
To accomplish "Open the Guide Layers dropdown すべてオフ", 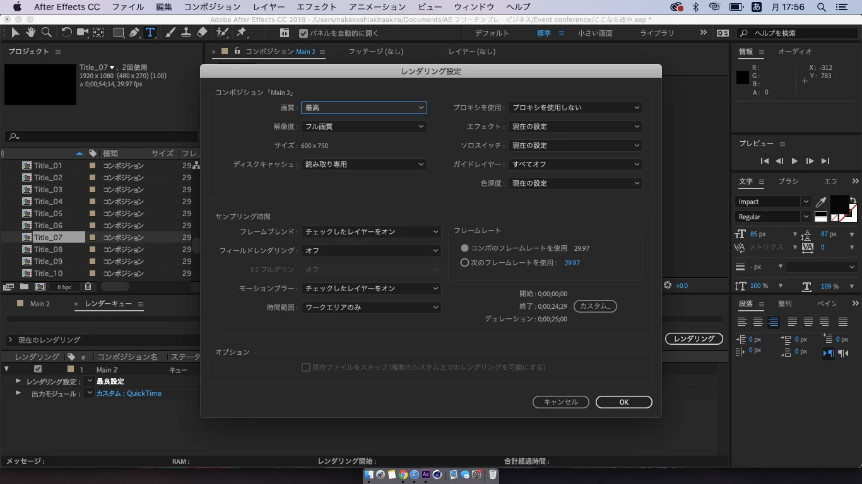I will 576,164.
